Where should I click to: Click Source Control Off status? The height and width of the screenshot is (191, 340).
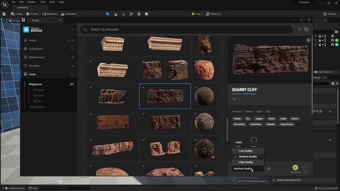coord(326,188)
